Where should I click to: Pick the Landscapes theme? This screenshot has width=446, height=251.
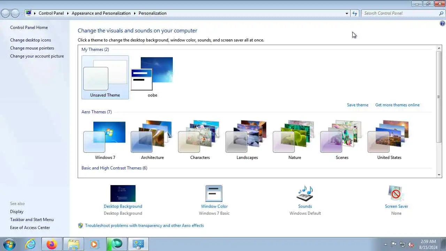click(247, 140)
